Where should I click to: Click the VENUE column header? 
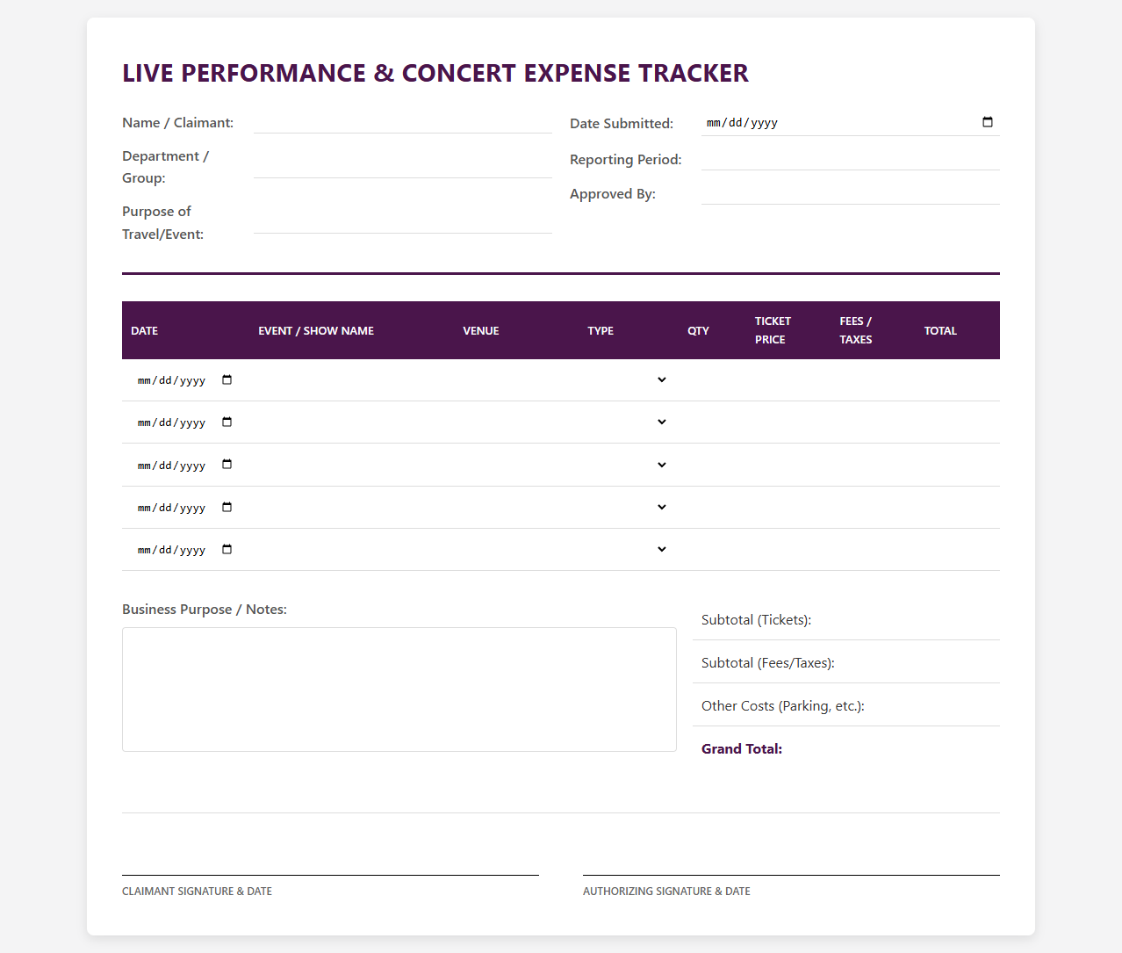click(x=481, y=331)
